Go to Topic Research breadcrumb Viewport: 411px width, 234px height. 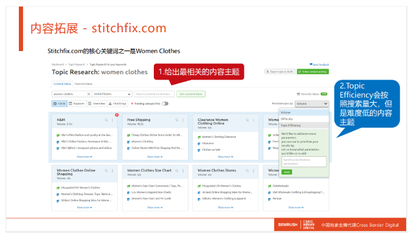click(77, 64)
